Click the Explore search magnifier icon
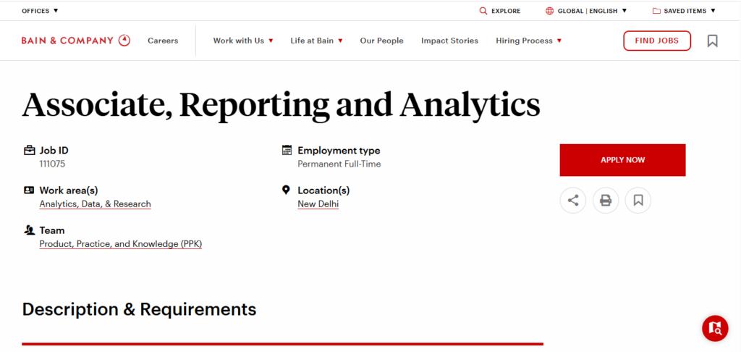 (483, 11)
